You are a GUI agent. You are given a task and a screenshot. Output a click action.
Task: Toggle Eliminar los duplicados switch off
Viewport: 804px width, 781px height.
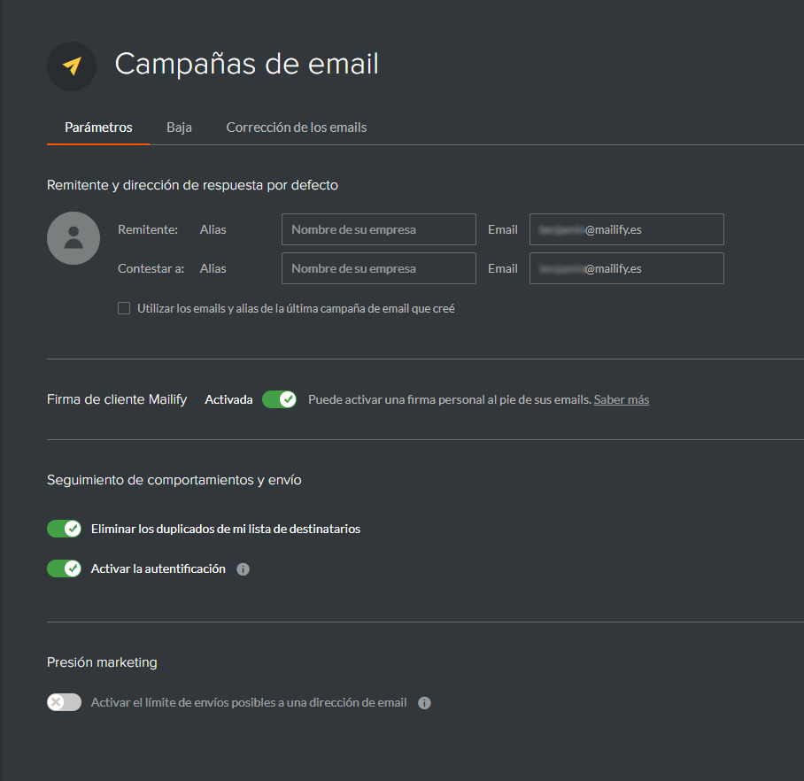click(x=64, y=529)
